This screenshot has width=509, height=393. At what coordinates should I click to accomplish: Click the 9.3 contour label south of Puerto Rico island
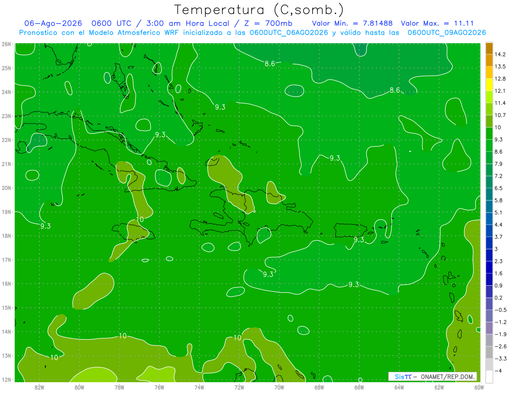[359, 240]
